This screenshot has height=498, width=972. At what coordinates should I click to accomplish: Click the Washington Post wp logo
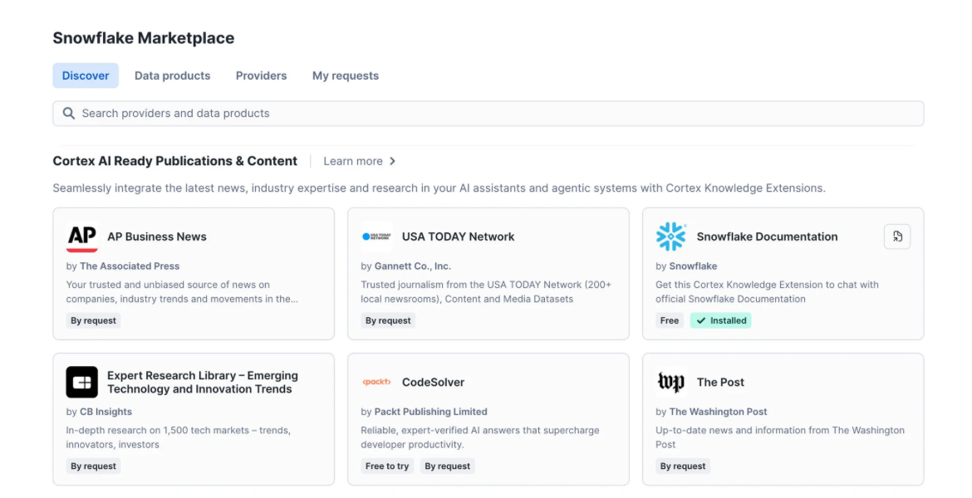tap(671, 382)
